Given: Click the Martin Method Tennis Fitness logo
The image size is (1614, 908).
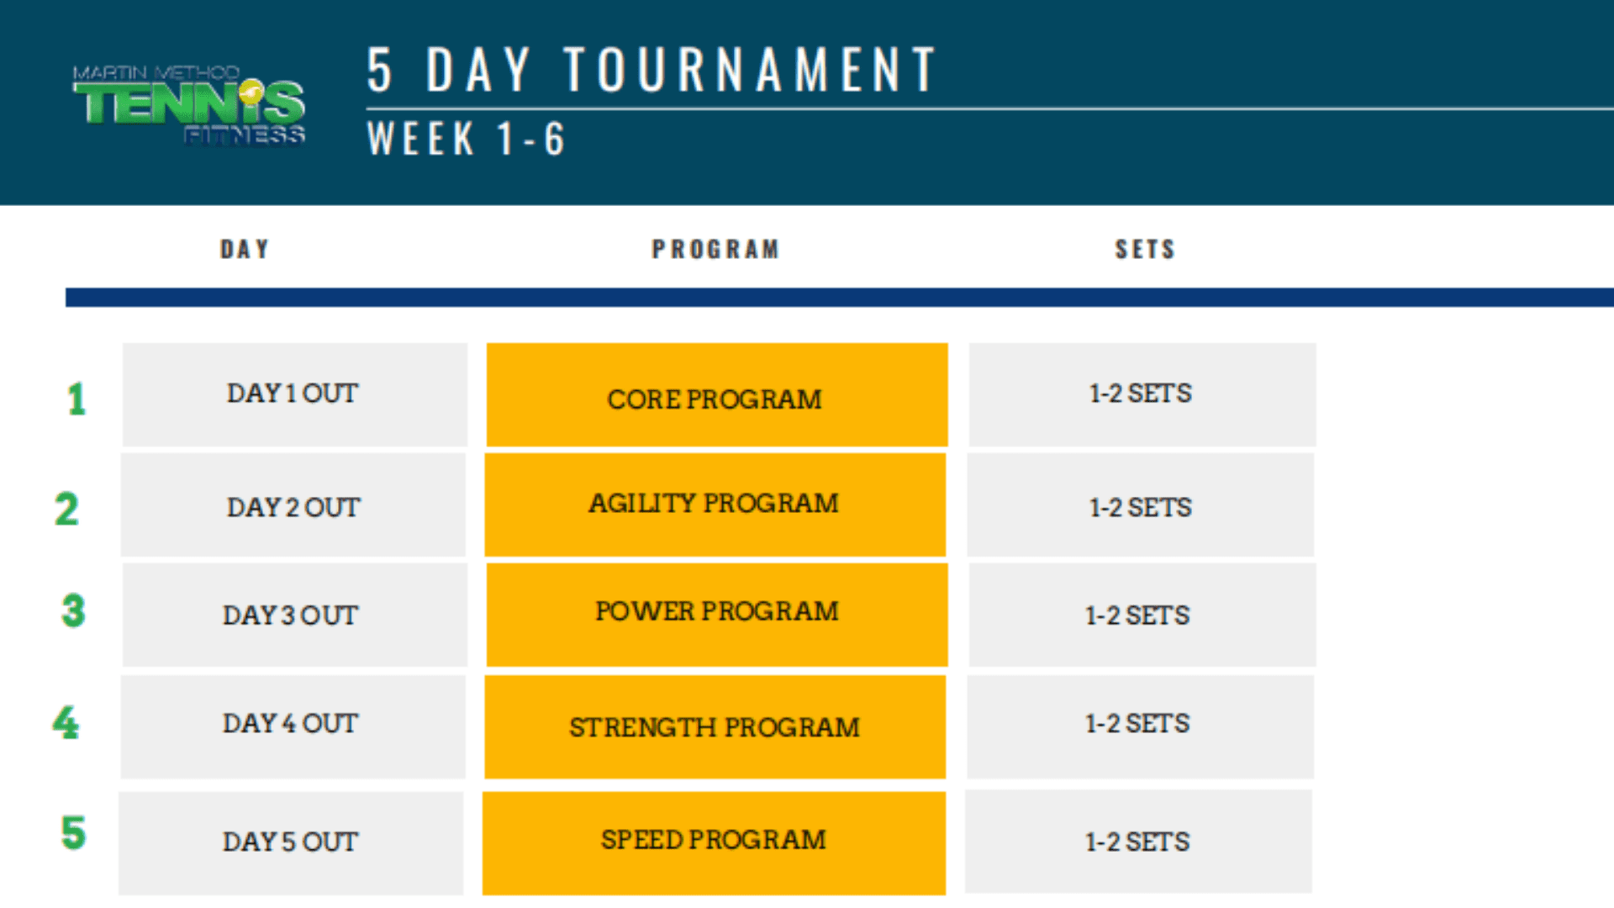Looking at the screenshot, I should point(189,106).
